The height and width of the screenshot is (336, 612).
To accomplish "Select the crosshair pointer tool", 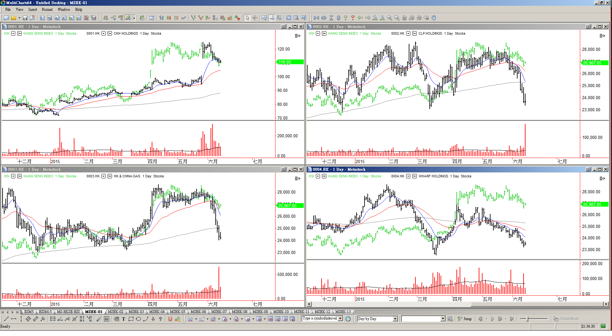I will 255,18.
